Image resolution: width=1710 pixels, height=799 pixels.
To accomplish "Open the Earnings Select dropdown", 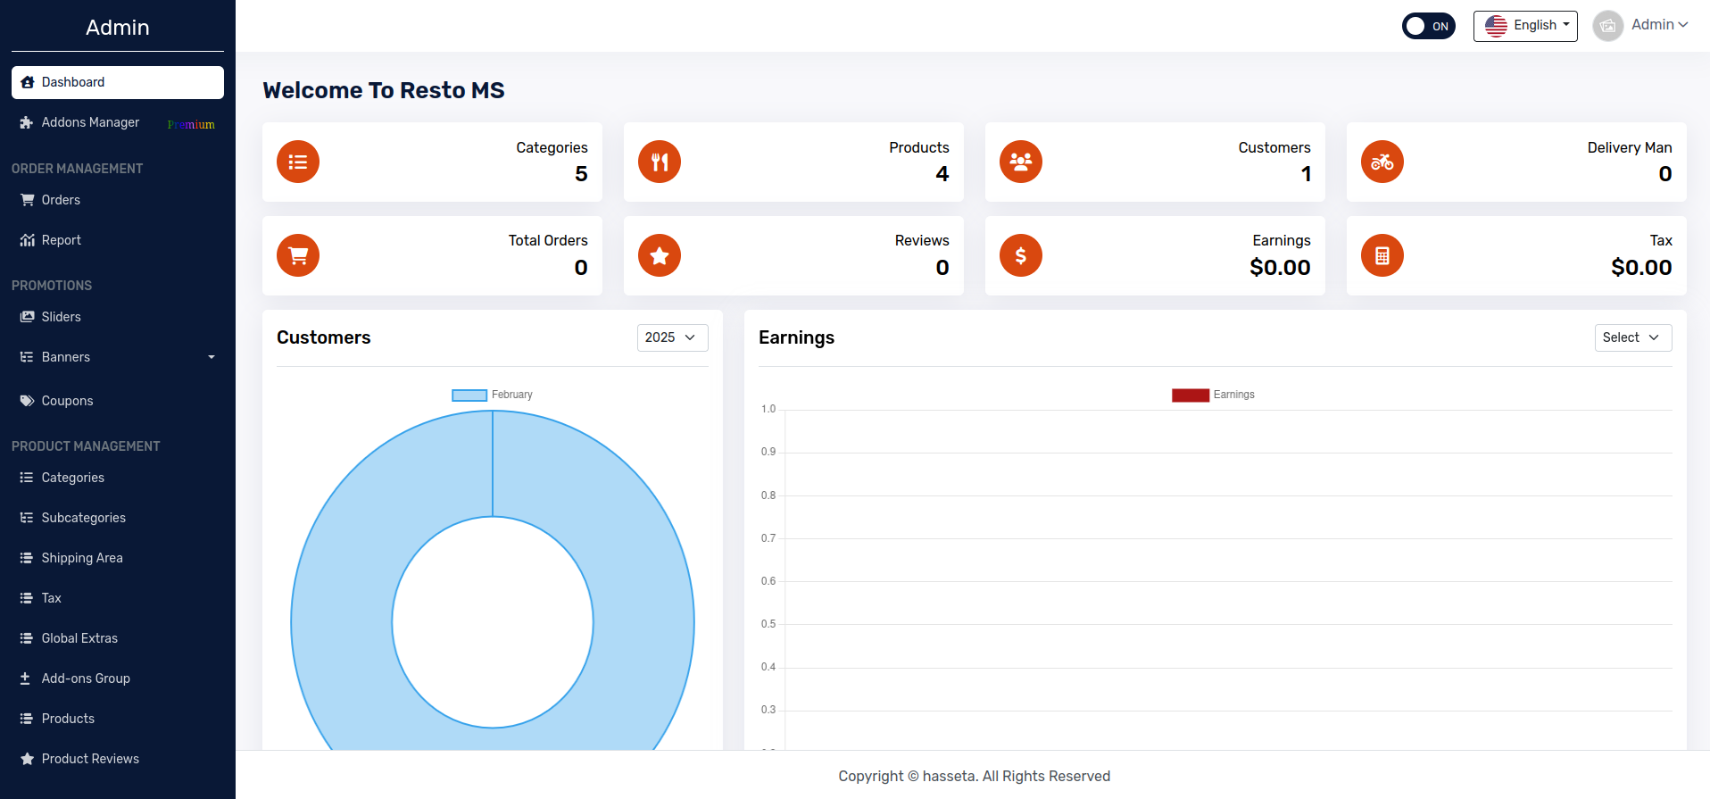I will point(1632,337).
